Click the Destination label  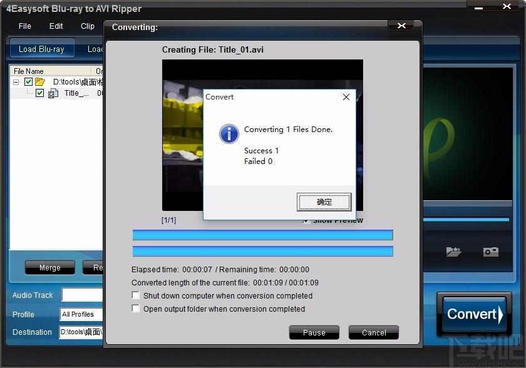tap(32, 332)
